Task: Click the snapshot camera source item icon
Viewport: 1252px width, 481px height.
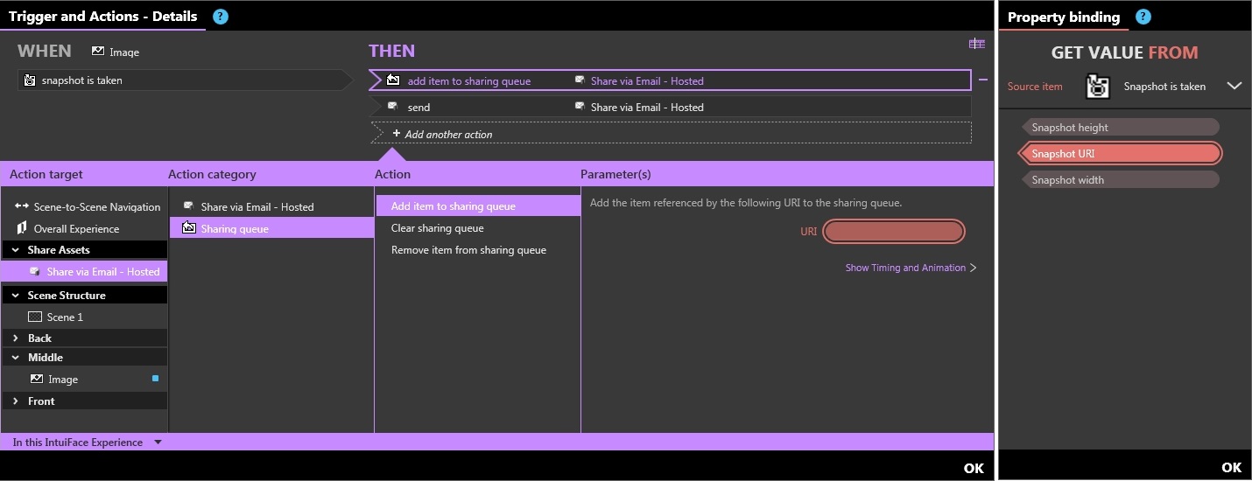Action: [1098, 87]
